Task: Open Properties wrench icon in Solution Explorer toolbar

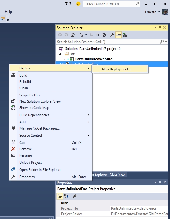Action: click(112, 35)
